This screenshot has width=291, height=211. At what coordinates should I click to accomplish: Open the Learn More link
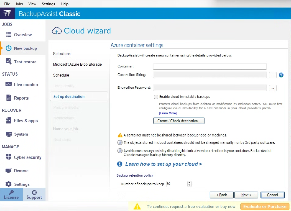[x=168, y=113]
